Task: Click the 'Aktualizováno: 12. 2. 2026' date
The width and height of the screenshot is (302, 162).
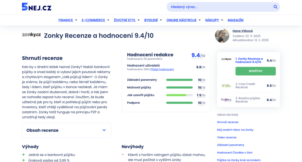Action: (250, 40)
